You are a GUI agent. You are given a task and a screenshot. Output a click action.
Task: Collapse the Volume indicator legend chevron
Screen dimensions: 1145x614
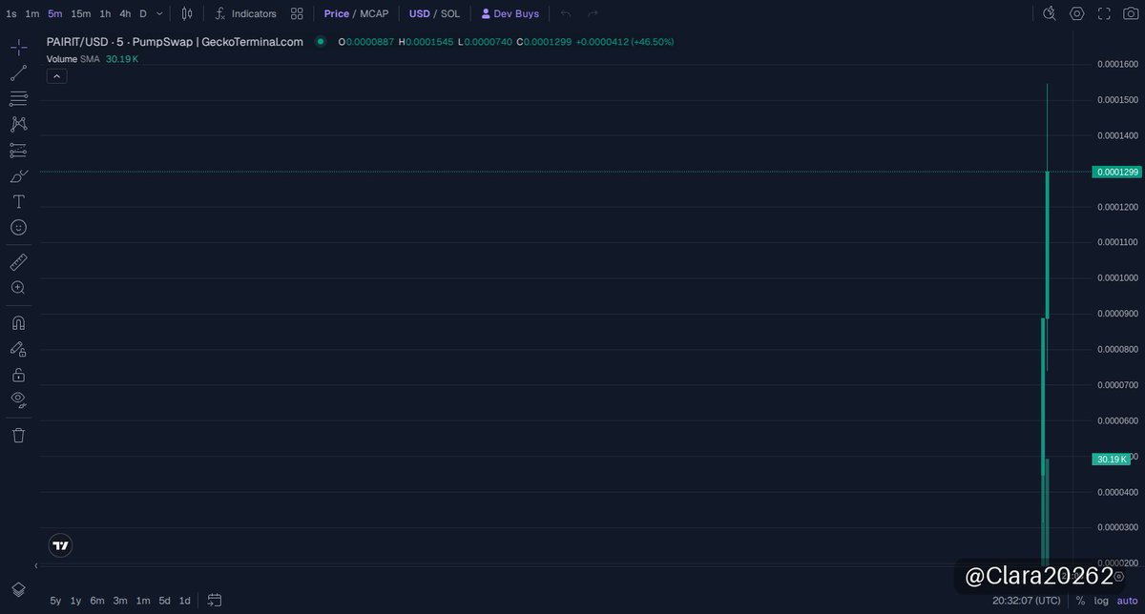[56, 76]
